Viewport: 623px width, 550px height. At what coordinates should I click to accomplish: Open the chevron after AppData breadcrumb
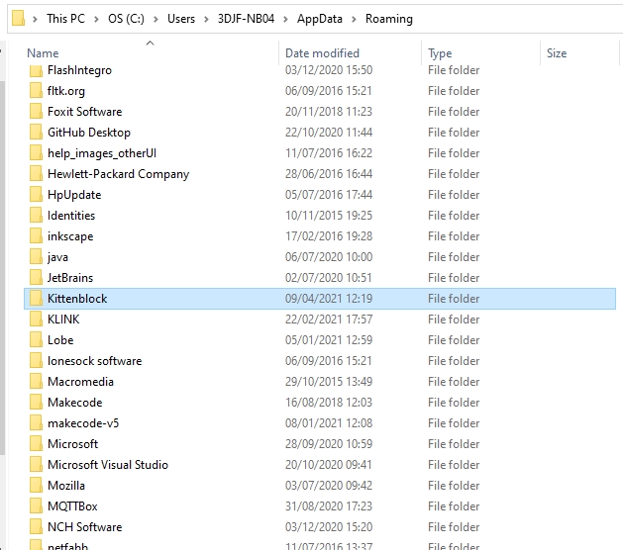[355, 19]
